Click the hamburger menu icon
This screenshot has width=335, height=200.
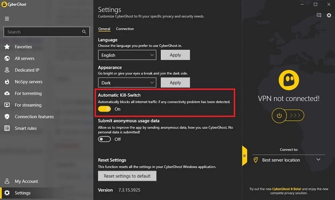pyautogui.click(x=7, y=19)
